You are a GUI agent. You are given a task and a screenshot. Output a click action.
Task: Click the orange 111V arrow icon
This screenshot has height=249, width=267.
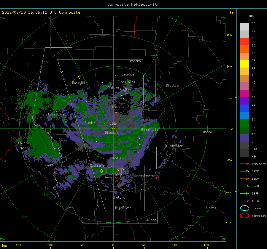pos(244,179)
